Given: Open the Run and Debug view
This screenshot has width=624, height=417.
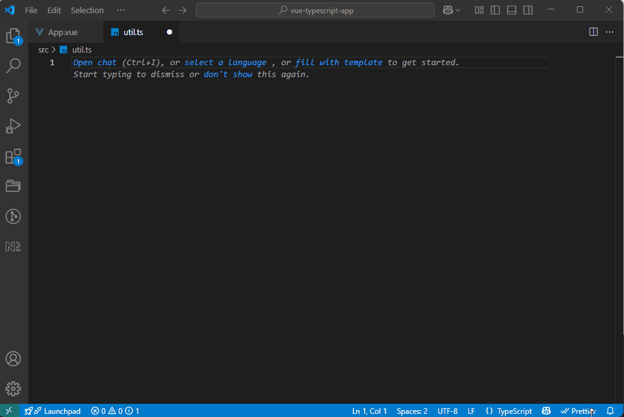Looking at the screenshot, I should 13,126.
